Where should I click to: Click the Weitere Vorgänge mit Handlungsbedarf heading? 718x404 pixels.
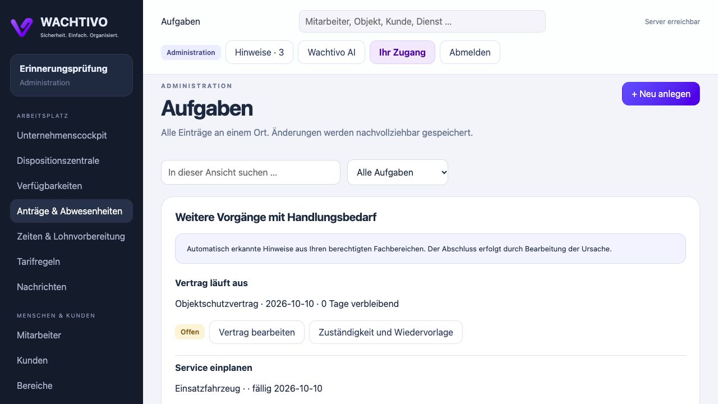pyautogui.click(x=275, y=217)
